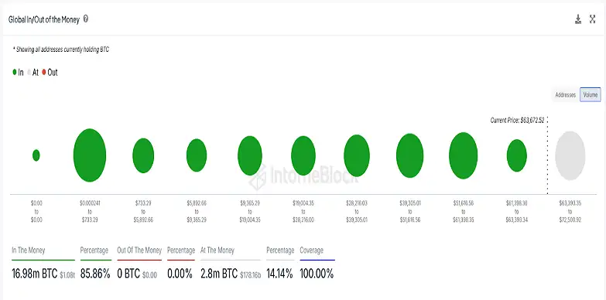606x300 pixels.
Task: Click the $63,393.35 to $72,500.92 range label
Action: [x=570, y=212]
